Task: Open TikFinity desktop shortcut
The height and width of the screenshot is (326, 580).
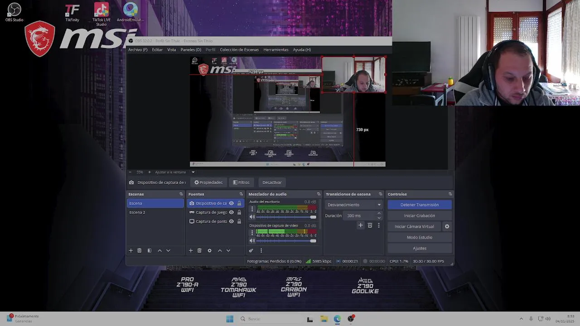Action: (72, 12)
